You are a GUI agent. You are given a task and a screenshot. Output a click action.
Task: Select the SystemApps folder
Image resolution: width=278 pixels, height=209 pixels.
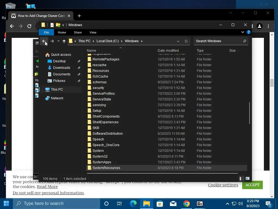tap(102, 162)
